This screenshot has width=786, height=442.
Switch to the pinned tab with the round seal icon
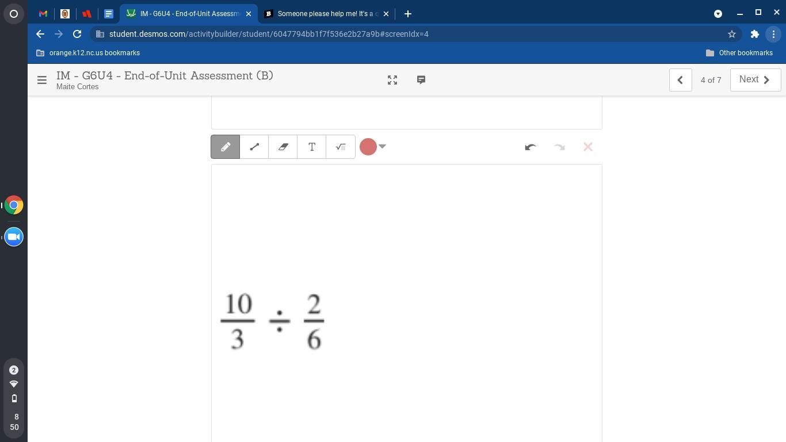[x=65, y=14]
